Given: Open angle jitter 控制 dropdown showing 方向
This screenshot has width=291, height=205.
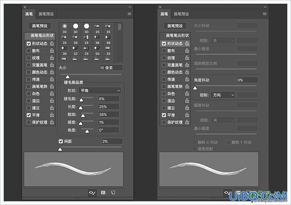Looking at the screenshot, I should (x=223, y=95).
